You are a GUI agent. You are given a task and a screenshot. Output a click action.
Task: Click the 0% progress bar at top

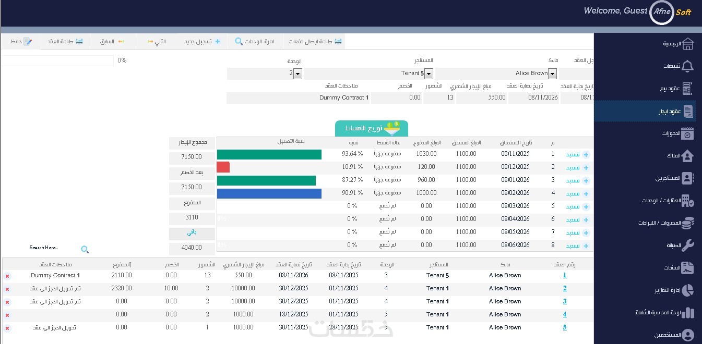[57, 60]
